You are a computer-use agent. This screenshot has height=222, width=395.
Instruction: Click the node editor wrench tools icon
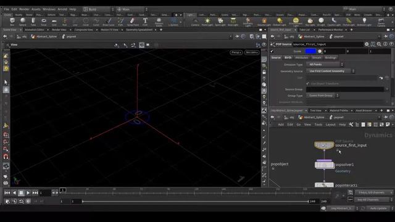pos(351,125)
